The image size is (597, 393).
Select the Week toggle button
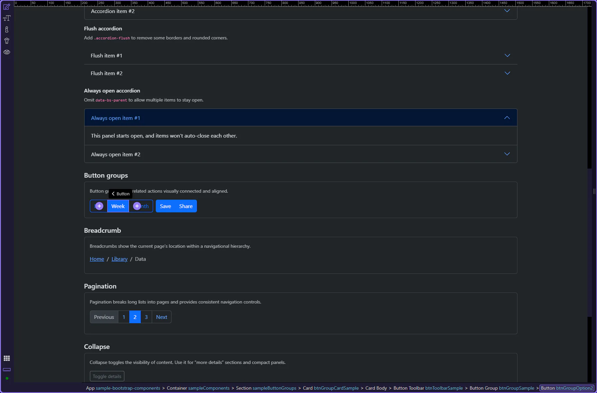(x=118, y=206)
